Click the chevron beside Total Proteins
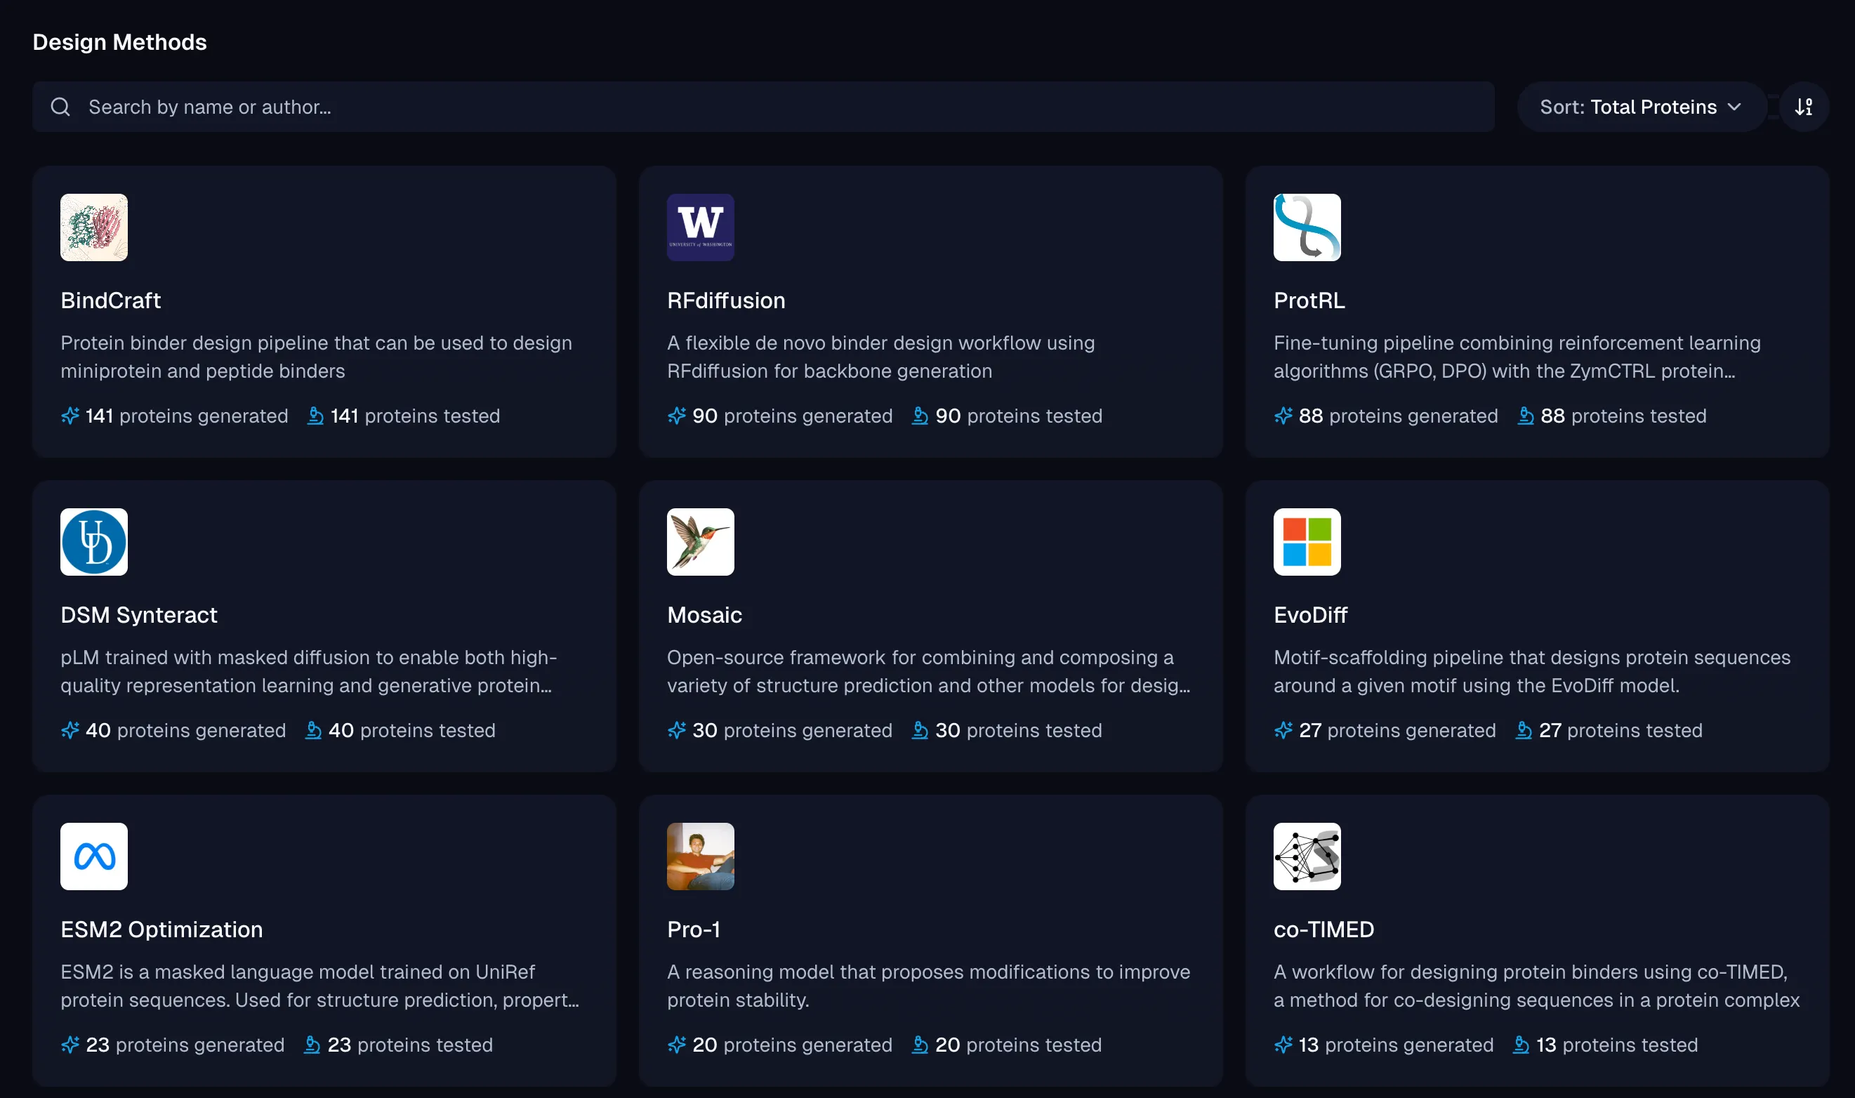The height and width of the screenshot is (1098, 1855). tap(1734, 107)
